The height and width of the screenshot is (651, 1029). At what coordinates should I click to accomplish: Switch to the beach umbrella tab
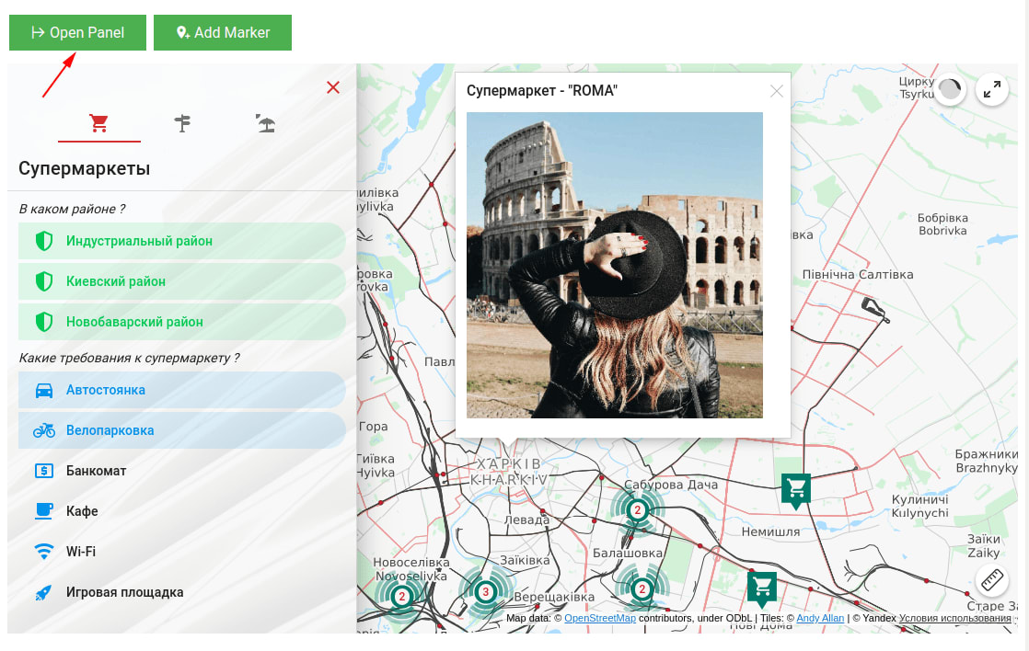pyautogui.click(x=265, y=121)
